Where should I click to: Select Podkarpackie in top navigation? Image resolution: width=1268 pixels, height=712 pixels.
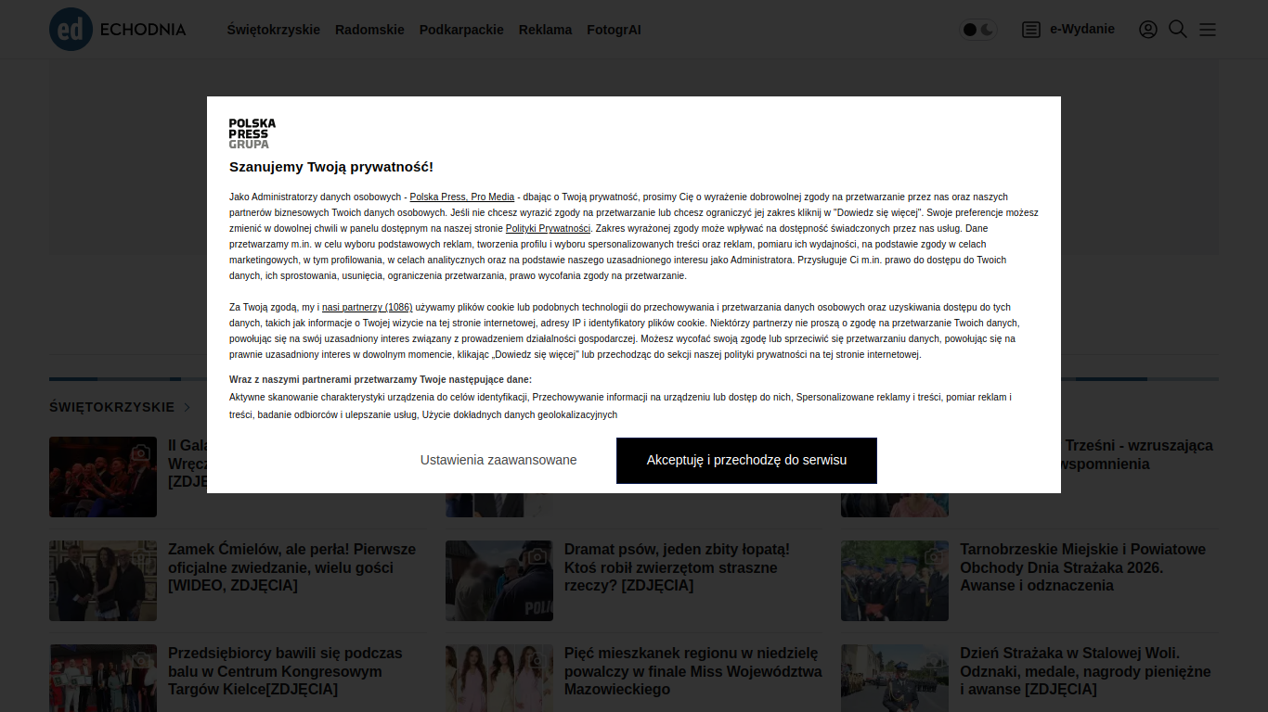pos(461,30)
